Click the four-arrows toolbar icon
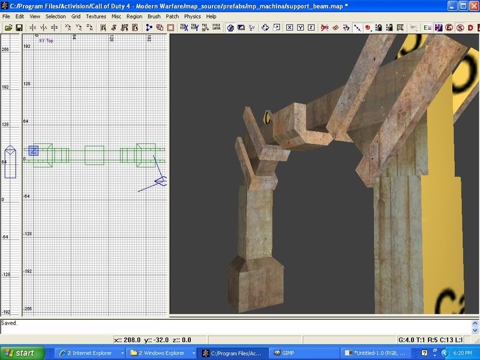 [x=265, y=28]
